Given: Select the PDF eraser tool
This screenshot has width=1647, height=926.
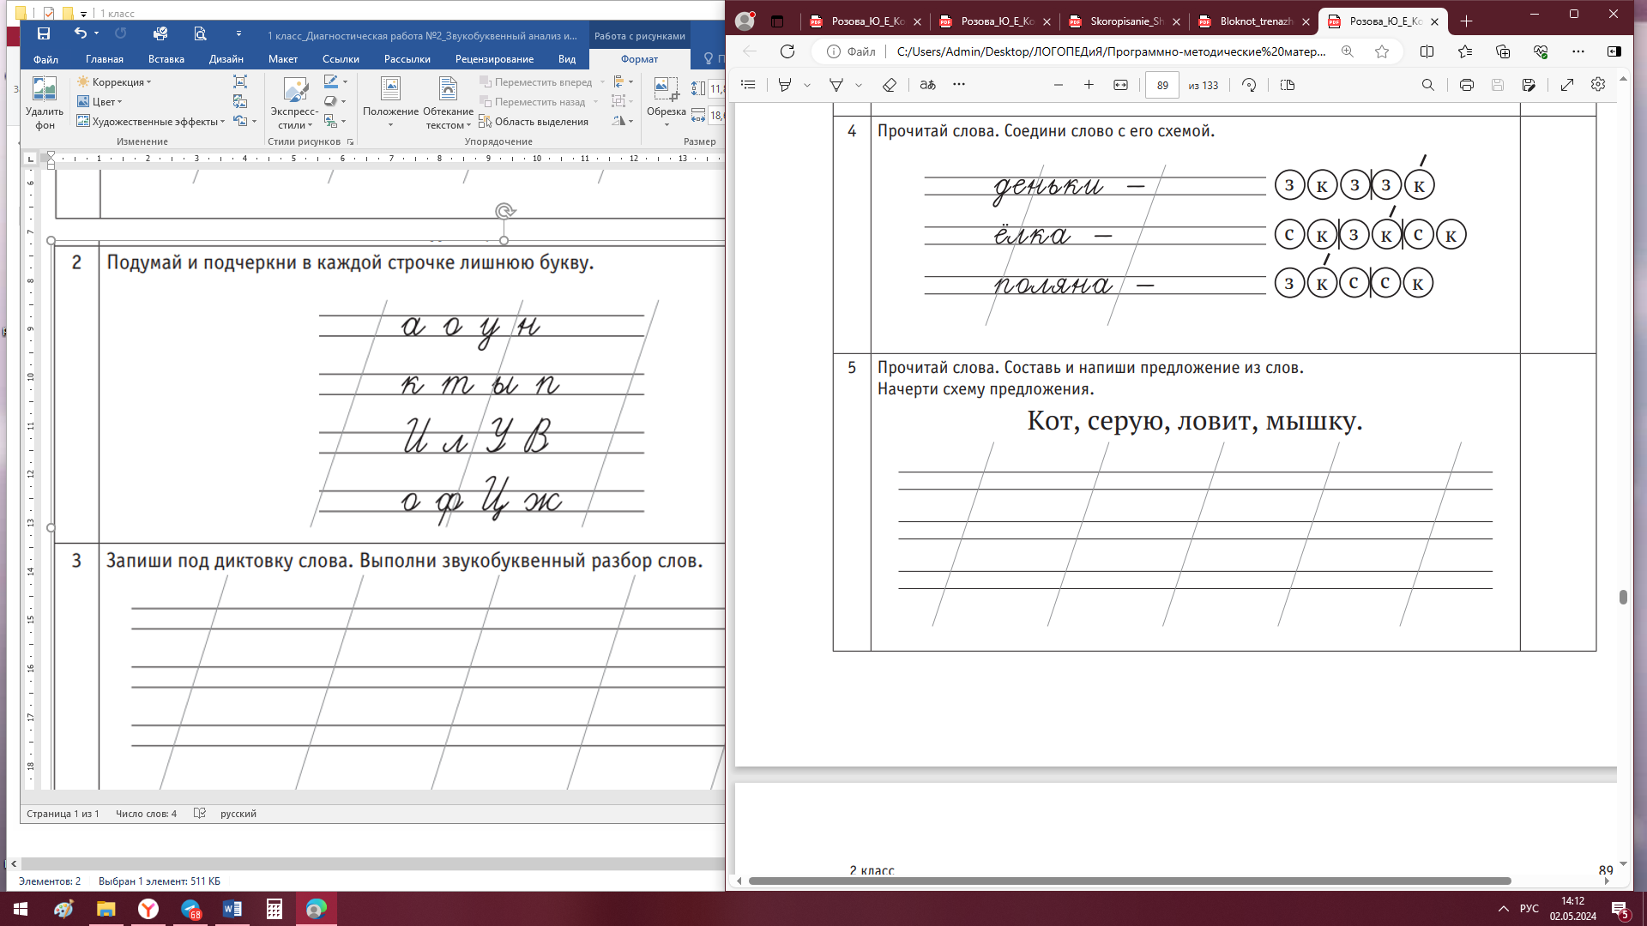Looking at the screenshot, I should [890, 85].
